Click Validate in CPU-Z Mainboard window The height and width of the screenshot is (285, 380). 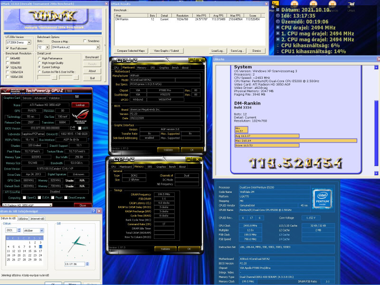pyautogui.click(x=168, y=150)
